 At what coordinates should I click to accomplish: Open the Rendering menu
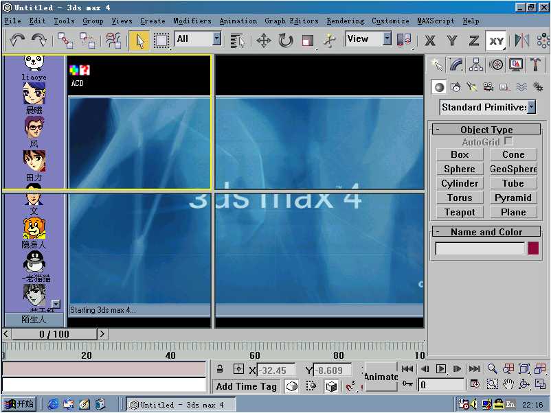(346, 21)
